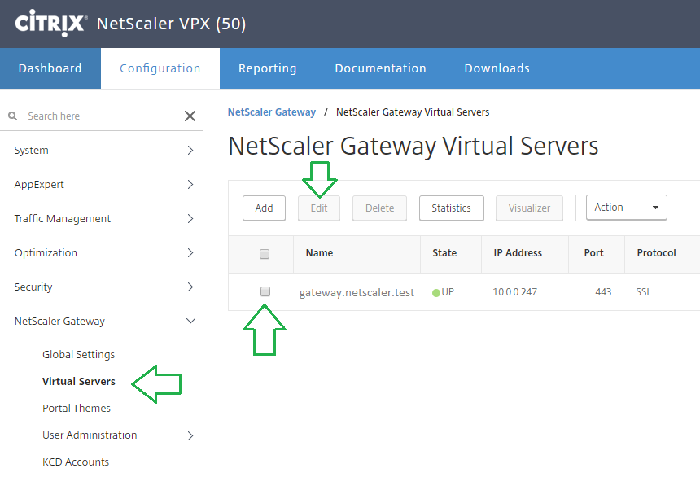Click the Add button
This screenshot has height=477, width=700.
pyautogui.click(x=264, y=208)
